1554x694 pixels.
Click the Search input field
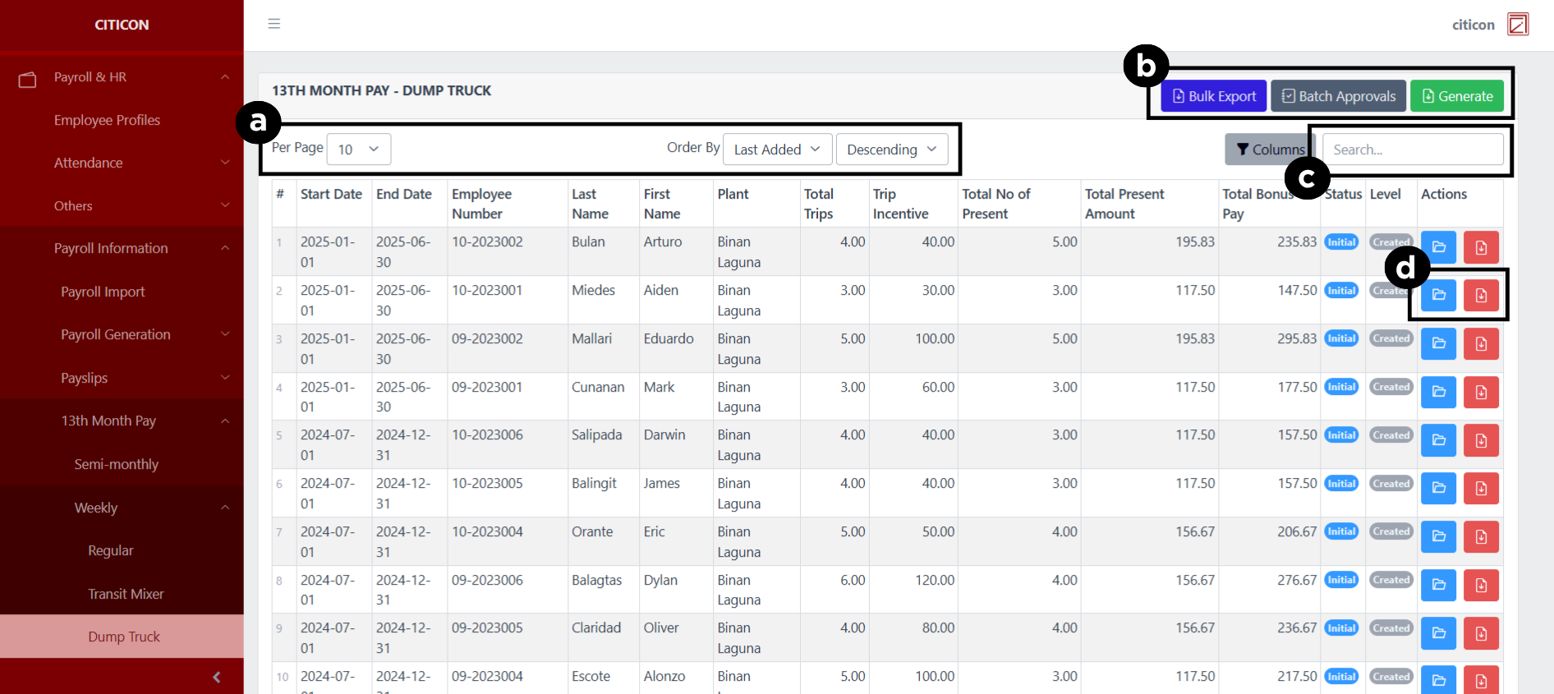[1413, 149]
